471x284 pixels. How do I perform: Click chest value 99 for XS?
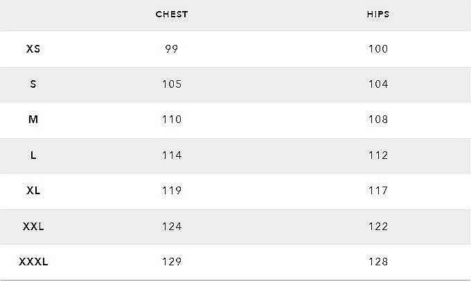click(172, 49)
